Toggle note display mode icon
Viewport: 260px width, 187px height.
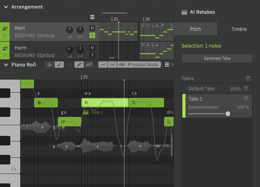pyautogui.click(x=79, y=65)
